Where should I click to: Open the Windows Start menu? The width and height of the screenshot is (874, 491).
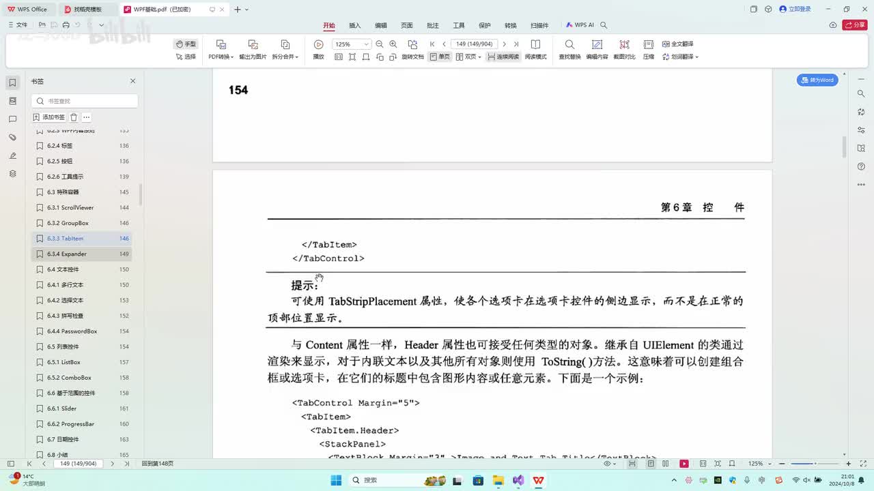click(x=336, y=480)
